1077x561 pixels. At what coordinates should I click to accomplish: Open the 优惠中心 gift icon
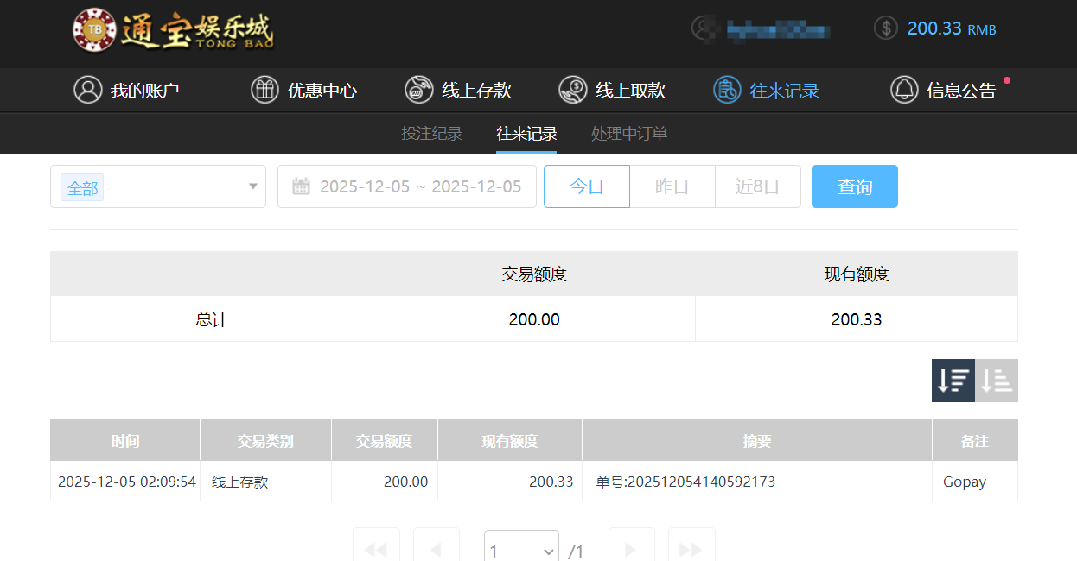click(264, 90)
